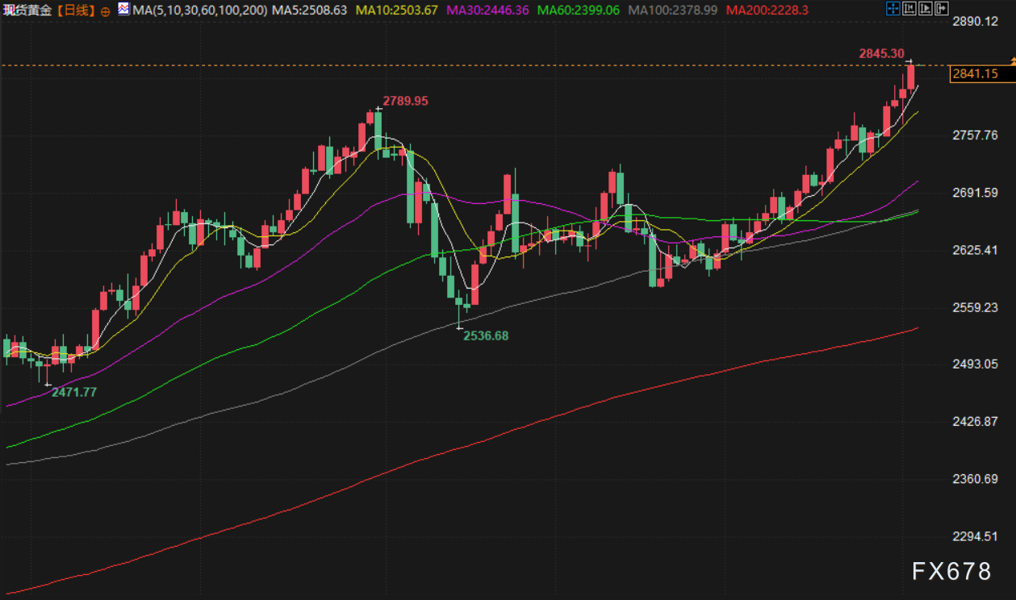Click the 2845.30 high price marker
Screen dimensions: 1016x600
coord(881,53)
